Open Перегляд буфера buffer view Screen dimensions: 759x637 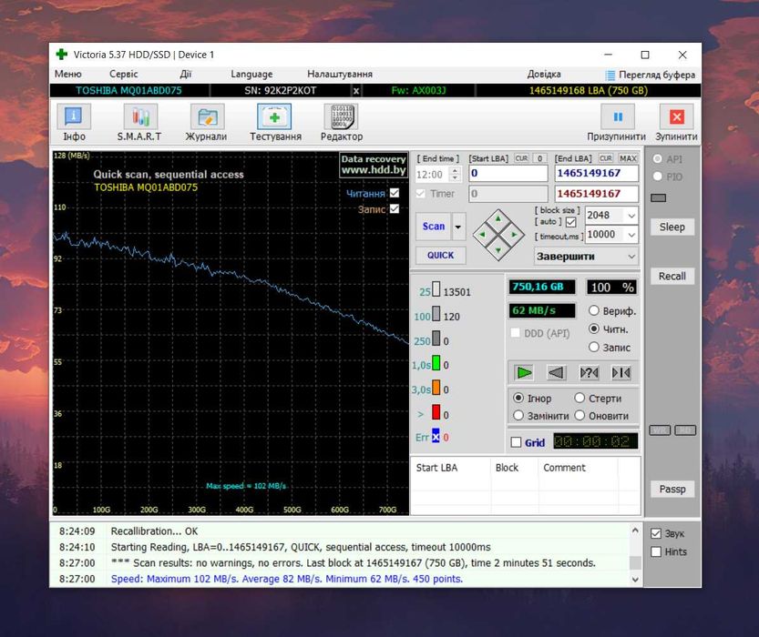tap(650, 75)
